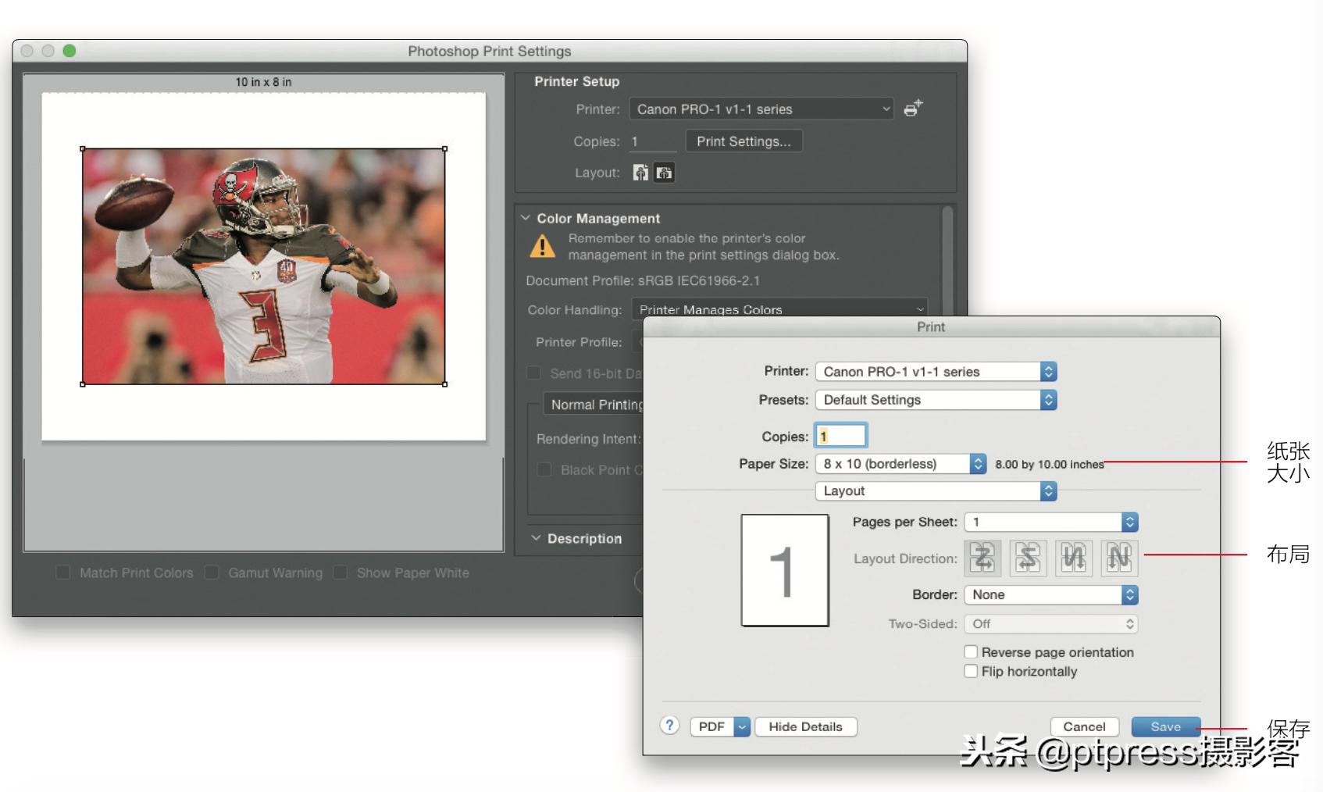The width and height of the screenshot is (1323, 792).
Task: Click the football player print preview image
Action: (x=264, y=266)
